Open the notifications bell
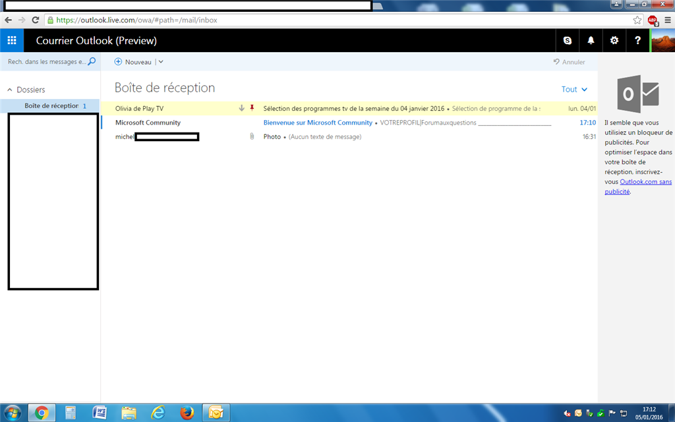 (x=591, y=40)
